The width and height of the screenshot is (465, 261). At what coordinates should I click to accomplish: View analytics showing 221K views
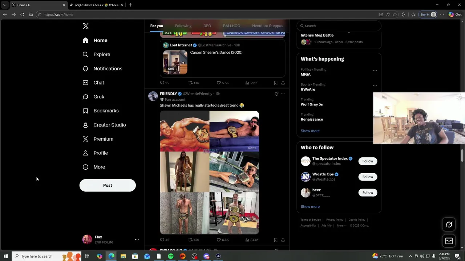251,83
